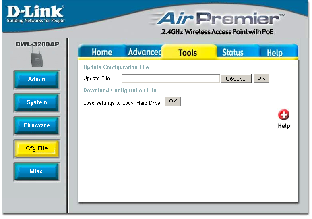Open the Home tab
Image resolution: width=312 pixels, height=219 pixels.
102,52
